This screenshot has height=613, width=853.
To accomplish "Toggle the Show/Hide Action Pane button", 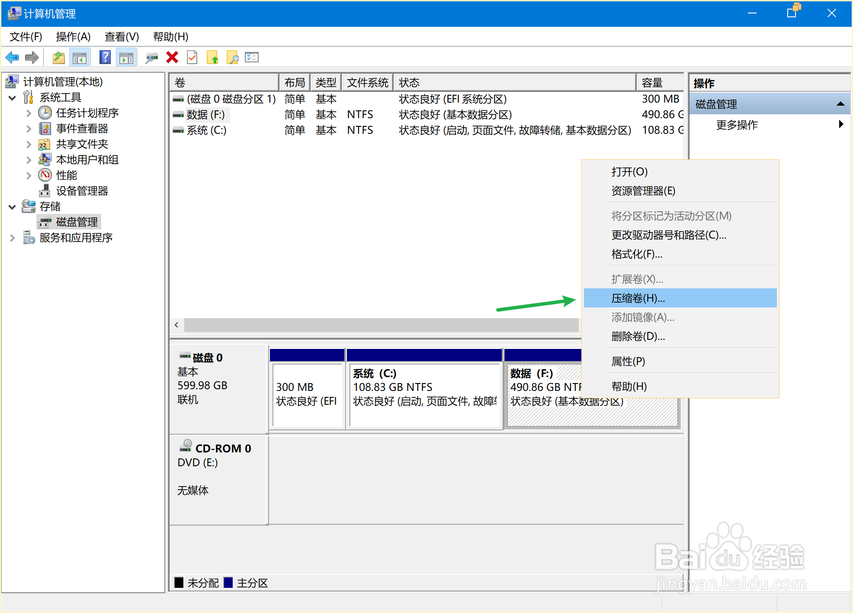I will click(x=126, y=58).
